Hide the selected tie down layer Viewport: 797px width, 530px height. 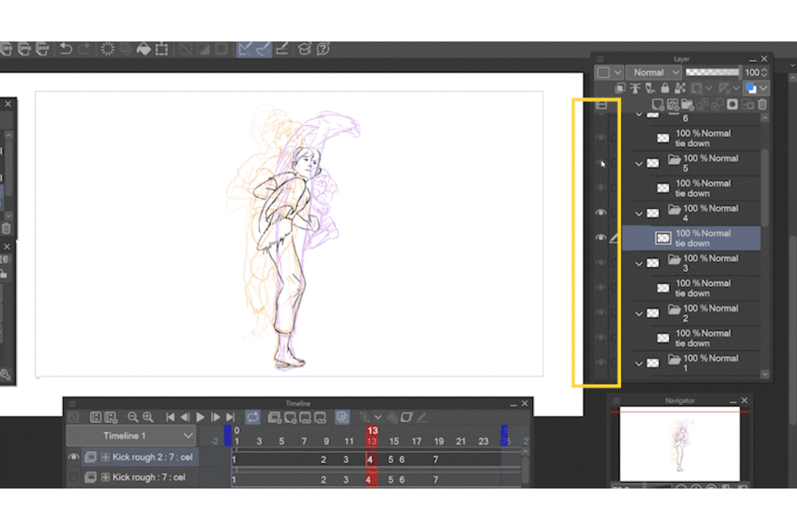601,238
